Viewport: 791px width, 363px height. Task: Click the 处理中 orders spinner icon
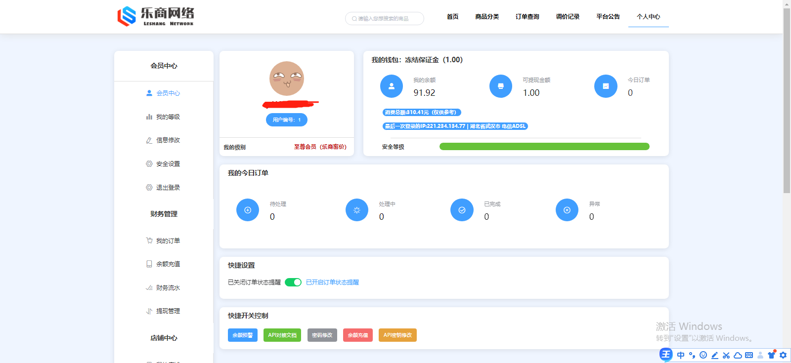click(357, 210)
